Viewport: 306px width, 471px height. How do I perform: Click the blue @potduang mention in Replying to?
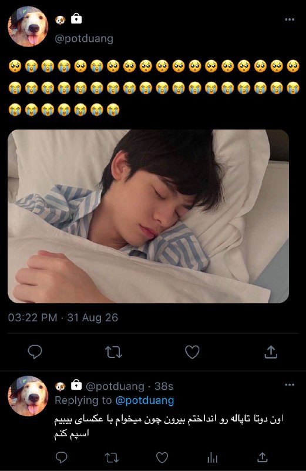[x=144, y=400]
